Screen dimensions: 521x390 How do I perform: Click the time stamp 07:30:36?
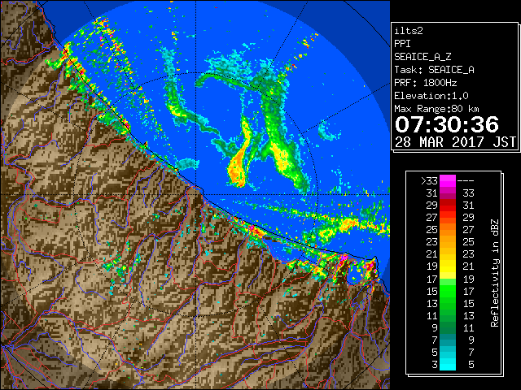pos(447,124)
